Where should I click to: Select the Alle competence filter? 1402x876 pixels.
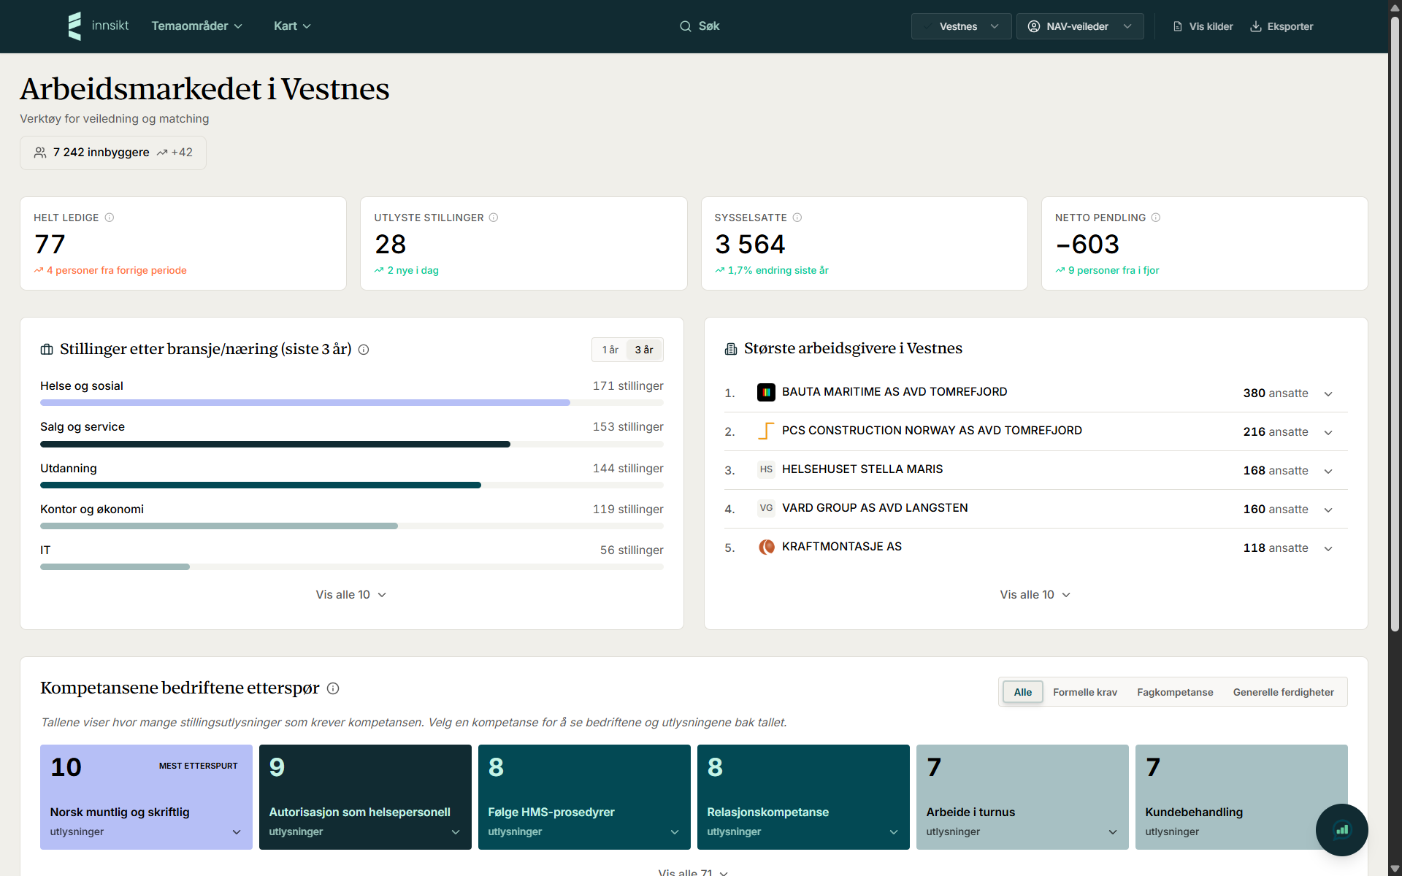pos(1022,692)
